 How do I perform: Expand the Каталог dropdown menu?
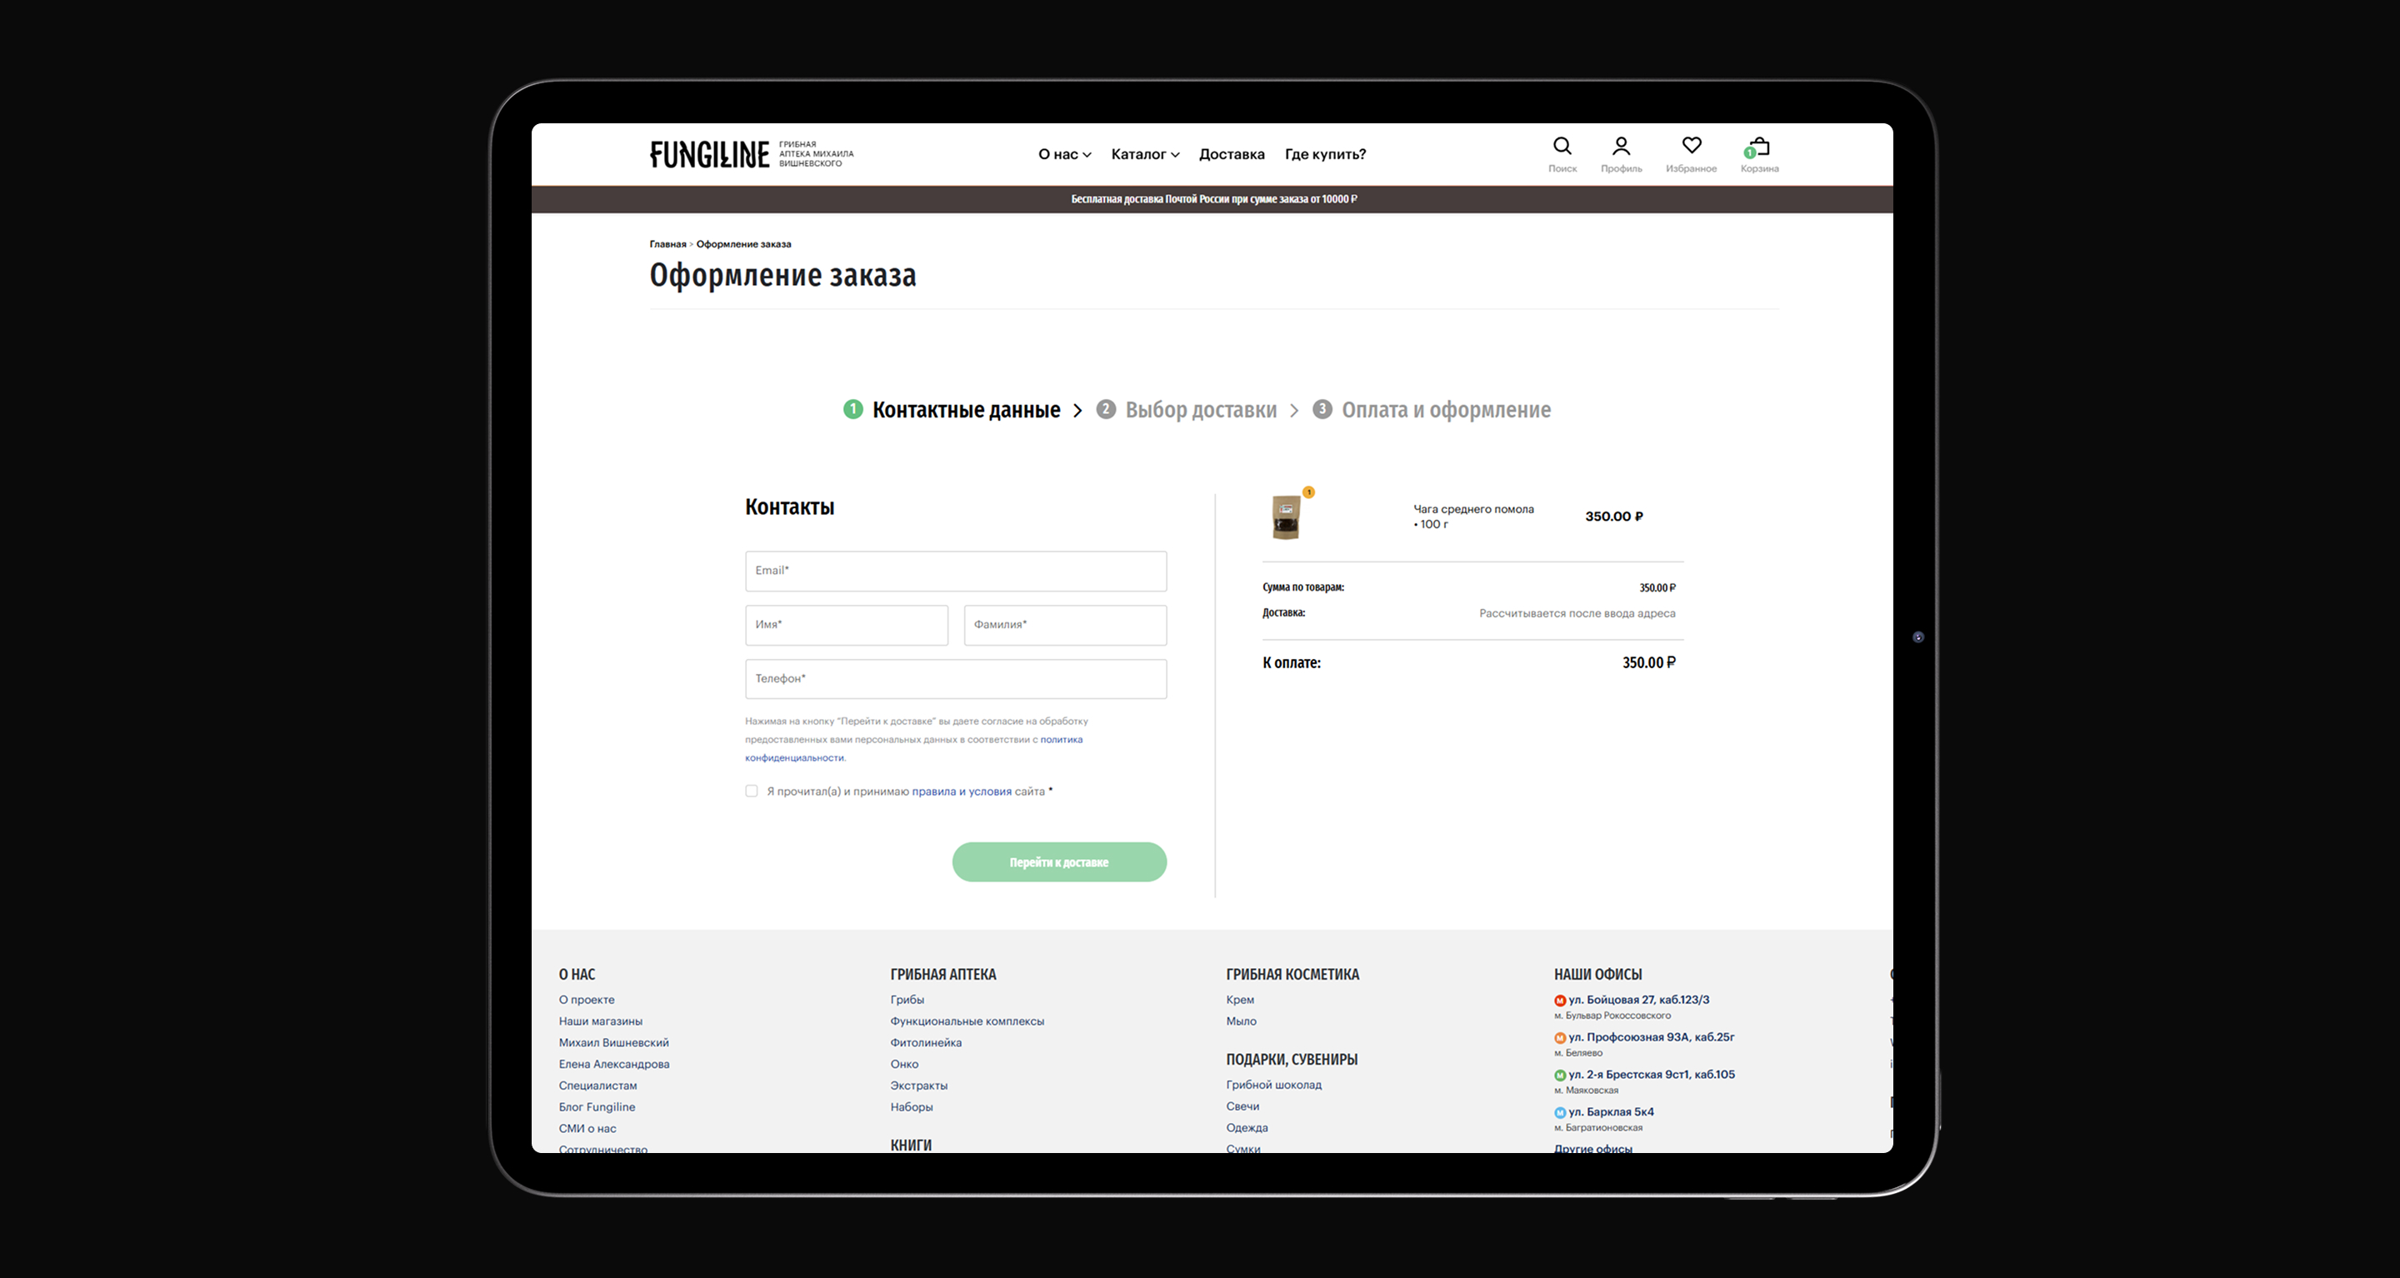coord(1144,155)
